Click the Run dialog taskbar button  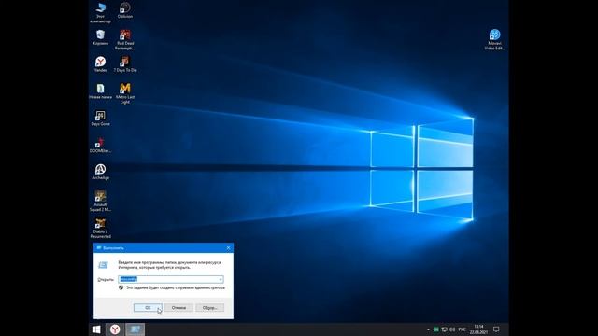pyautogui.click(x=135, y=329)
